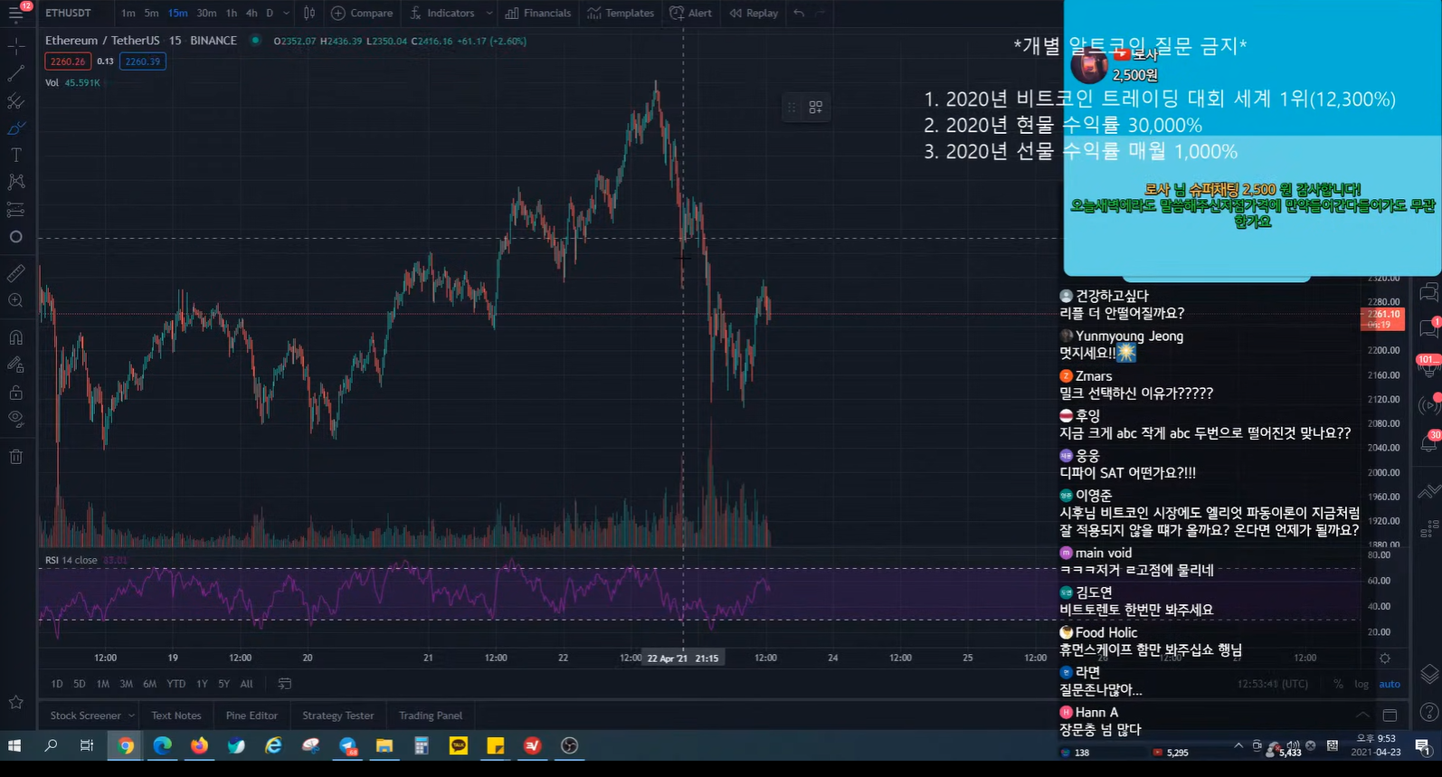The height and width of the screenshot is (777, 1442).
Task: Select the crosshair cursor tool
Action: pyautogui.click(x=16, y=45)
